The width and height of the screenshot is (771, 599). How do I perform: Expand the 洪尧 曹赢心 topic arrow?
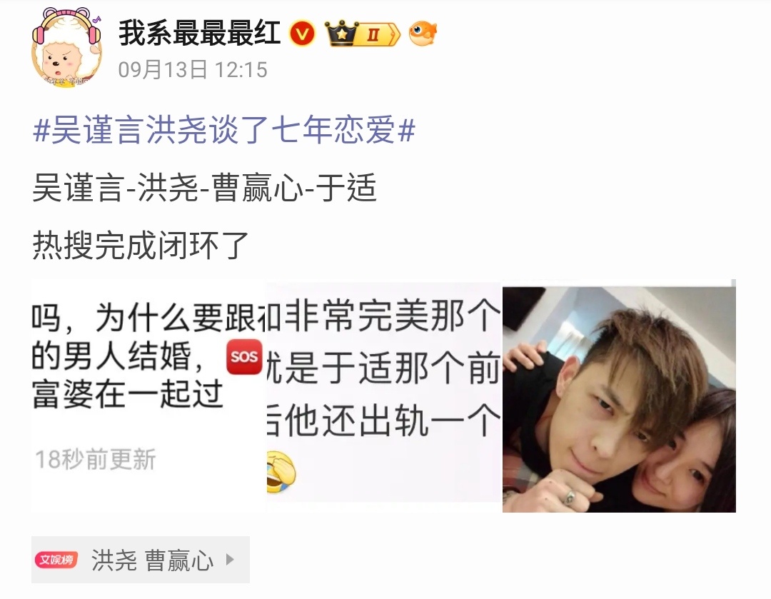pyautogui.click(x=230, y=559)
